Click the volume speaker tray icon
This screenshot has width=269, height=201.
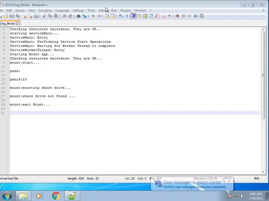click(x=242, y=196)
